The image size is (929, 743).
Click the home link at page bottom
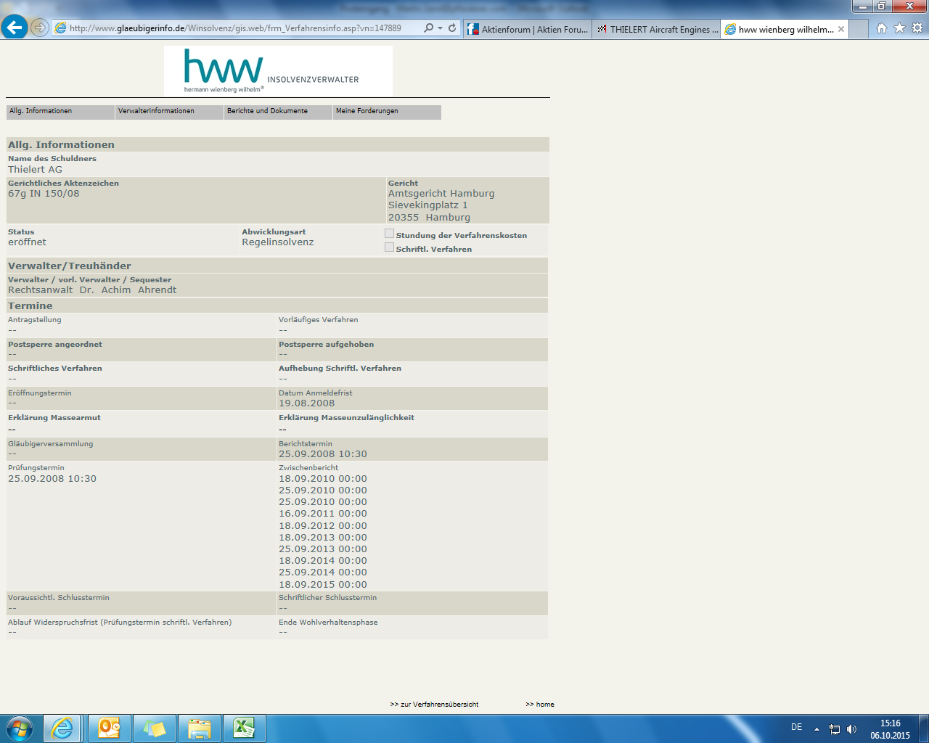pyautogui.click(x=540, y=704)
